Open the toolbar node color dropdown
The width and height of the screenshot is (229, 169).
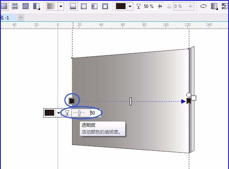click(130, 6)
